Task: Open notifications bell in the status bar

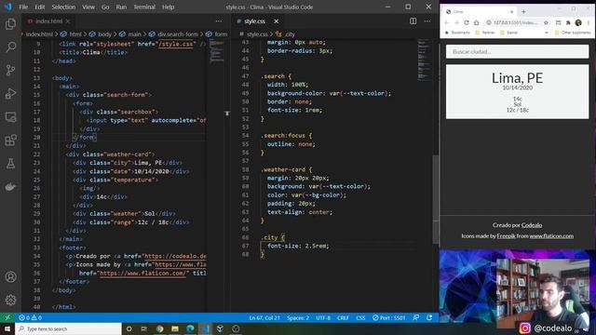Action: [429, 317]
